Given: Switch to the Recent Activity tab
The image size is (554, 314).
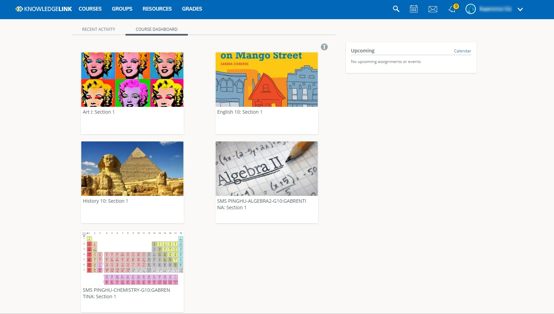Looking at the screenshot, I should [x=99, y=29].
